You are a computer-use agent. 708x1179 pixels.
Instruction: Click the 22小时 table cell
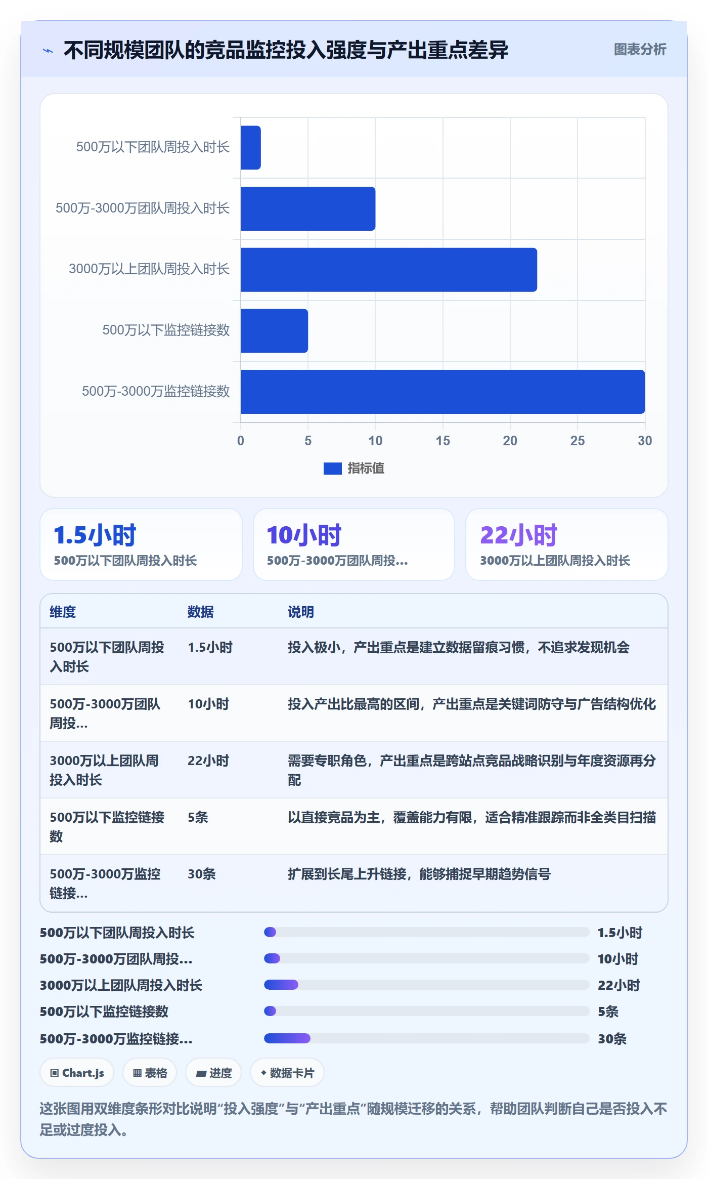[x=208, y=761]
